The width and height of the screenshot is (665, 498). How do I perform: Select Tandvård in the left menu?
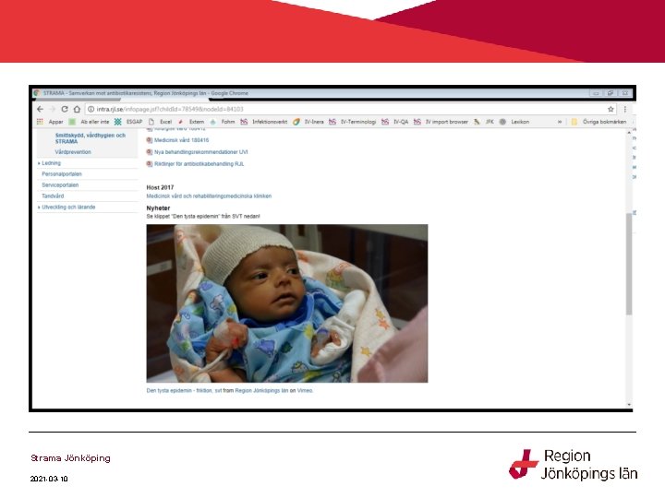click(53, 196)
